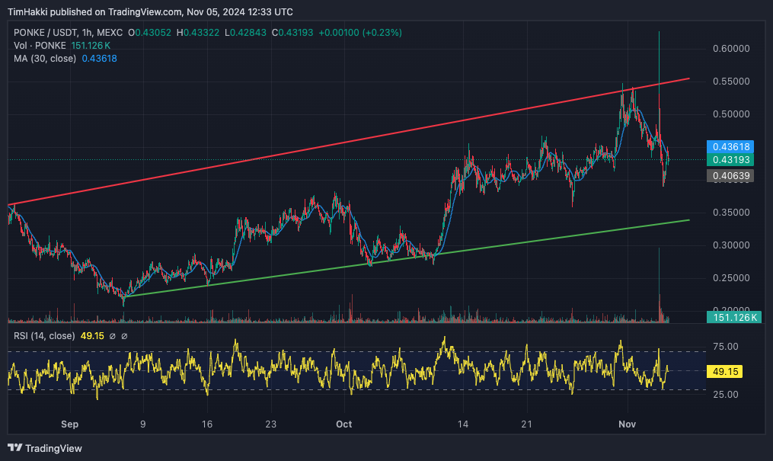The height and width of the screenshot is (461, 773).
Task: Click the Nov label on time axis
Action: click(x=627, y=423)
